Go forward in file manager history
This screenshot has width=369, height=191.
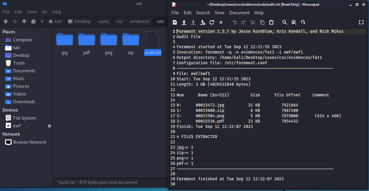point(15,21)
